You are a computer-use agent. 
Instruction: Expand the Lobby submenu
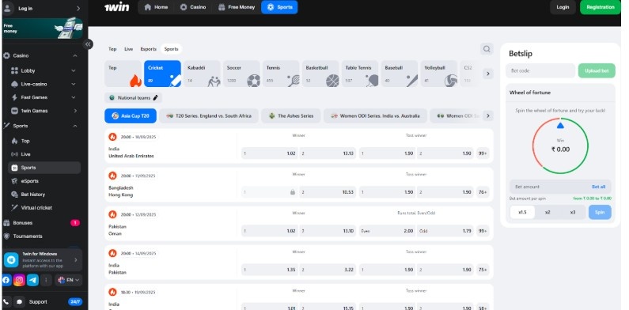tap(74, 70)
